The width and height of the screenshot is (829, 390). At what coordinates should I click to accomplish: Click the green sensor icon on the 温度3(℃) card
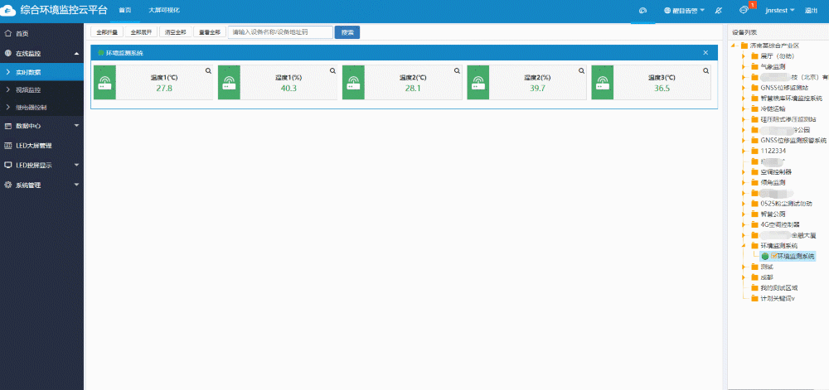pyautogui.click(x=602, y=82)
